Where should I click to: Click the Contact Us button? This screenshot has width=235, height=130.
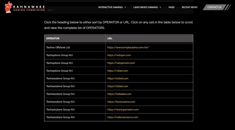214,7
